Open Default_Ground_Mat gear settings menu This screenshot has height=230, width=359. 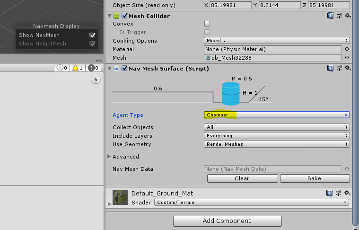[x=348, y=193]
